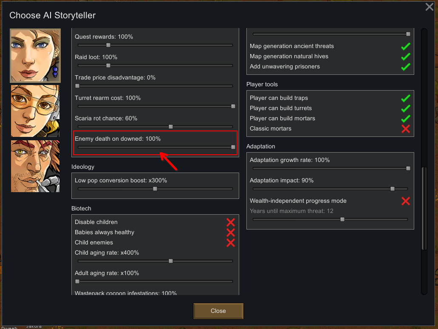Toggle Player can build mortars checkmark
Viewport: 438px width, 329px height.
click(405, 119)
